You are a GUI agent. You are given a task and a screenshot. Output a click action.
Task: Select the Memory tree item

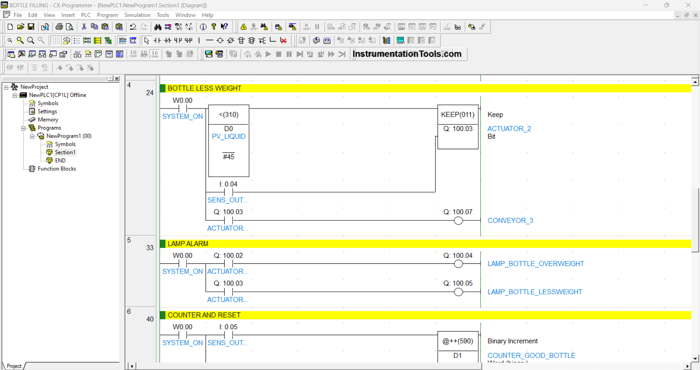(48, 120)
